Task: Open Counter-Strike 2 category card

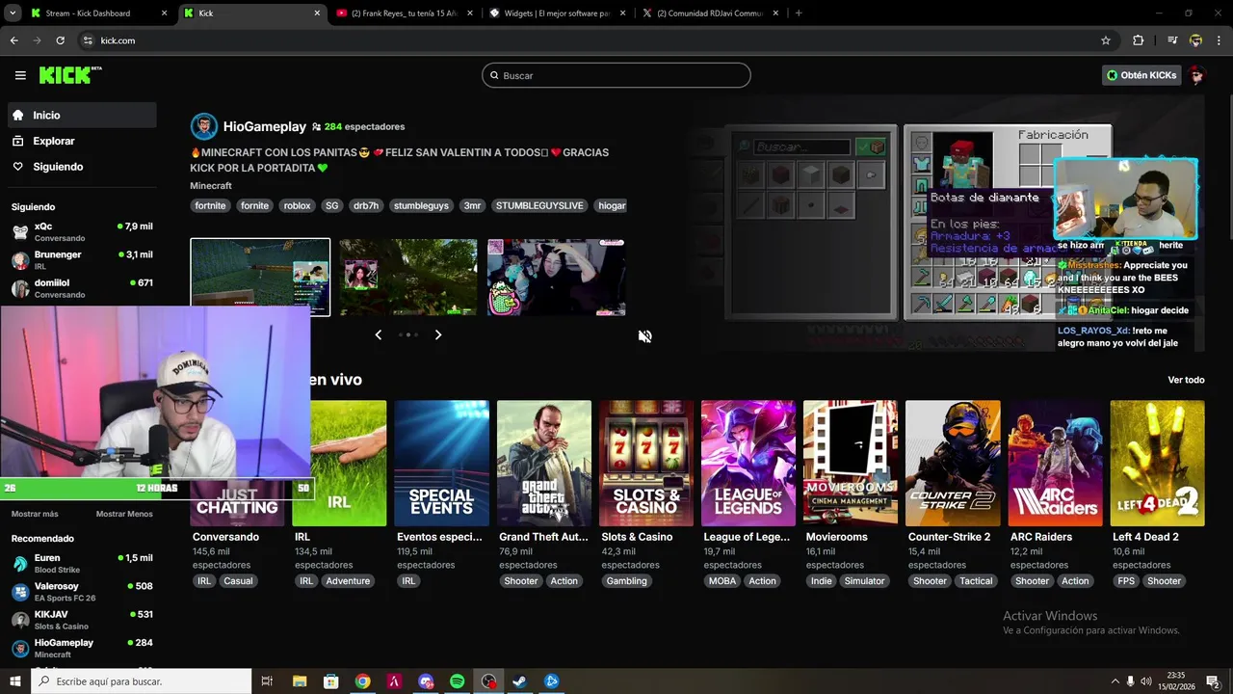Action: click(953, 464)
